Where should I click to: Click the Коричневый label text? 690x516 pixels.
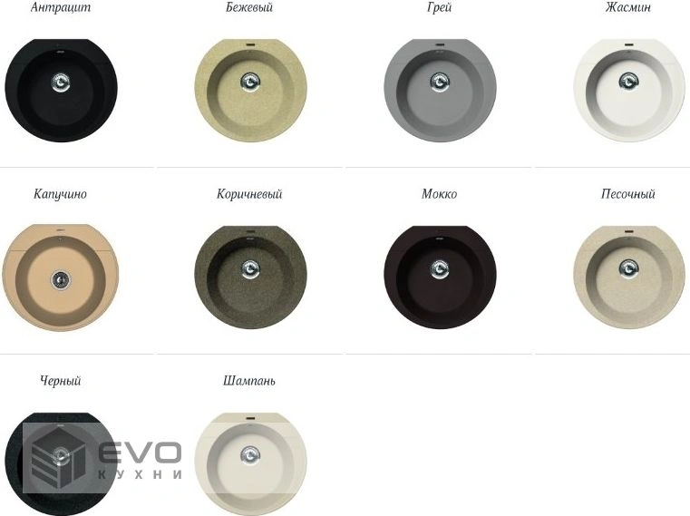pos(249,194)
